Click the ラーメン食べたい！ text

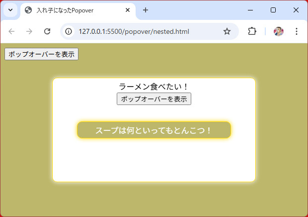coord(154,87)
